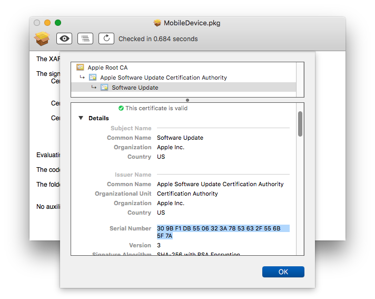Click the 'Issuer Name' section heading

pyautogui.click(x=133, y=175)
